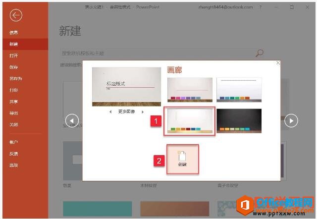Screen dimensions: 317x219
Task: Select the dark black variant thumbnail
Action: [239, 121]
